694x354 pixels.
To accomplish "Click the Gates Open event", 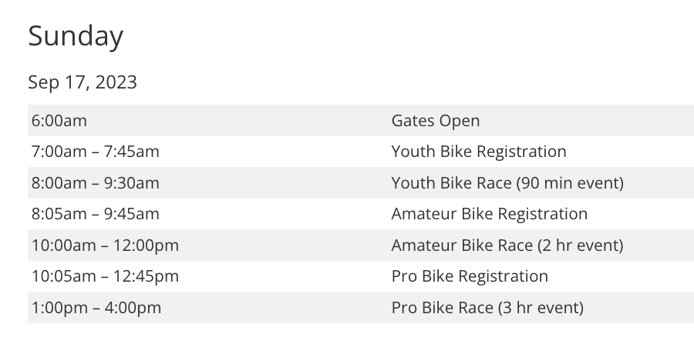I will point(435,121).
